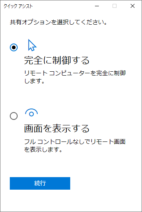Click blank area between the two options
142x212 pixels.
(71, 96)
